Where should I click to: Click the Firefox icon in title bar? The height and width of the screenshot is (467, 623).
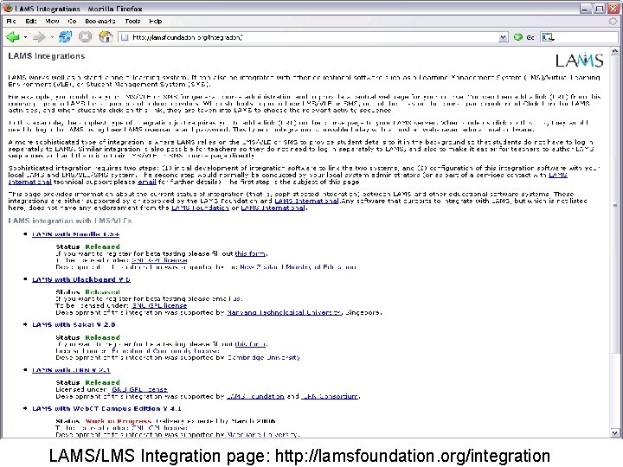point(8,8)
